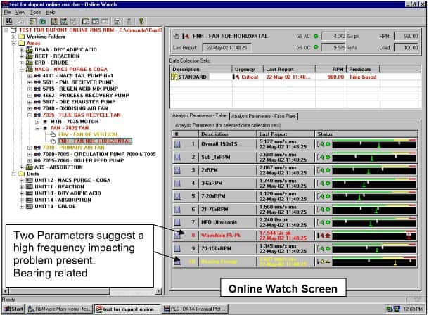Click the status bar gauge for 2xRPM
Image resolution: width=429 pixels, height=315 pixels.
(x=374, y=170)
